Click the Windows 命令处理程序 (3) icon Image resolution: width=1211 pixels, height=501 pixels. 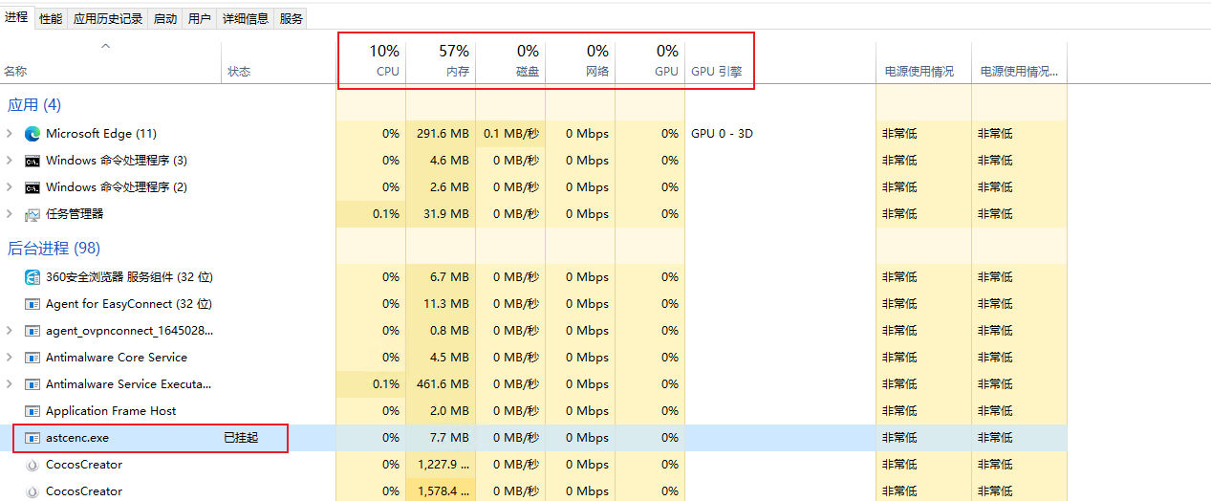point(32,161)
